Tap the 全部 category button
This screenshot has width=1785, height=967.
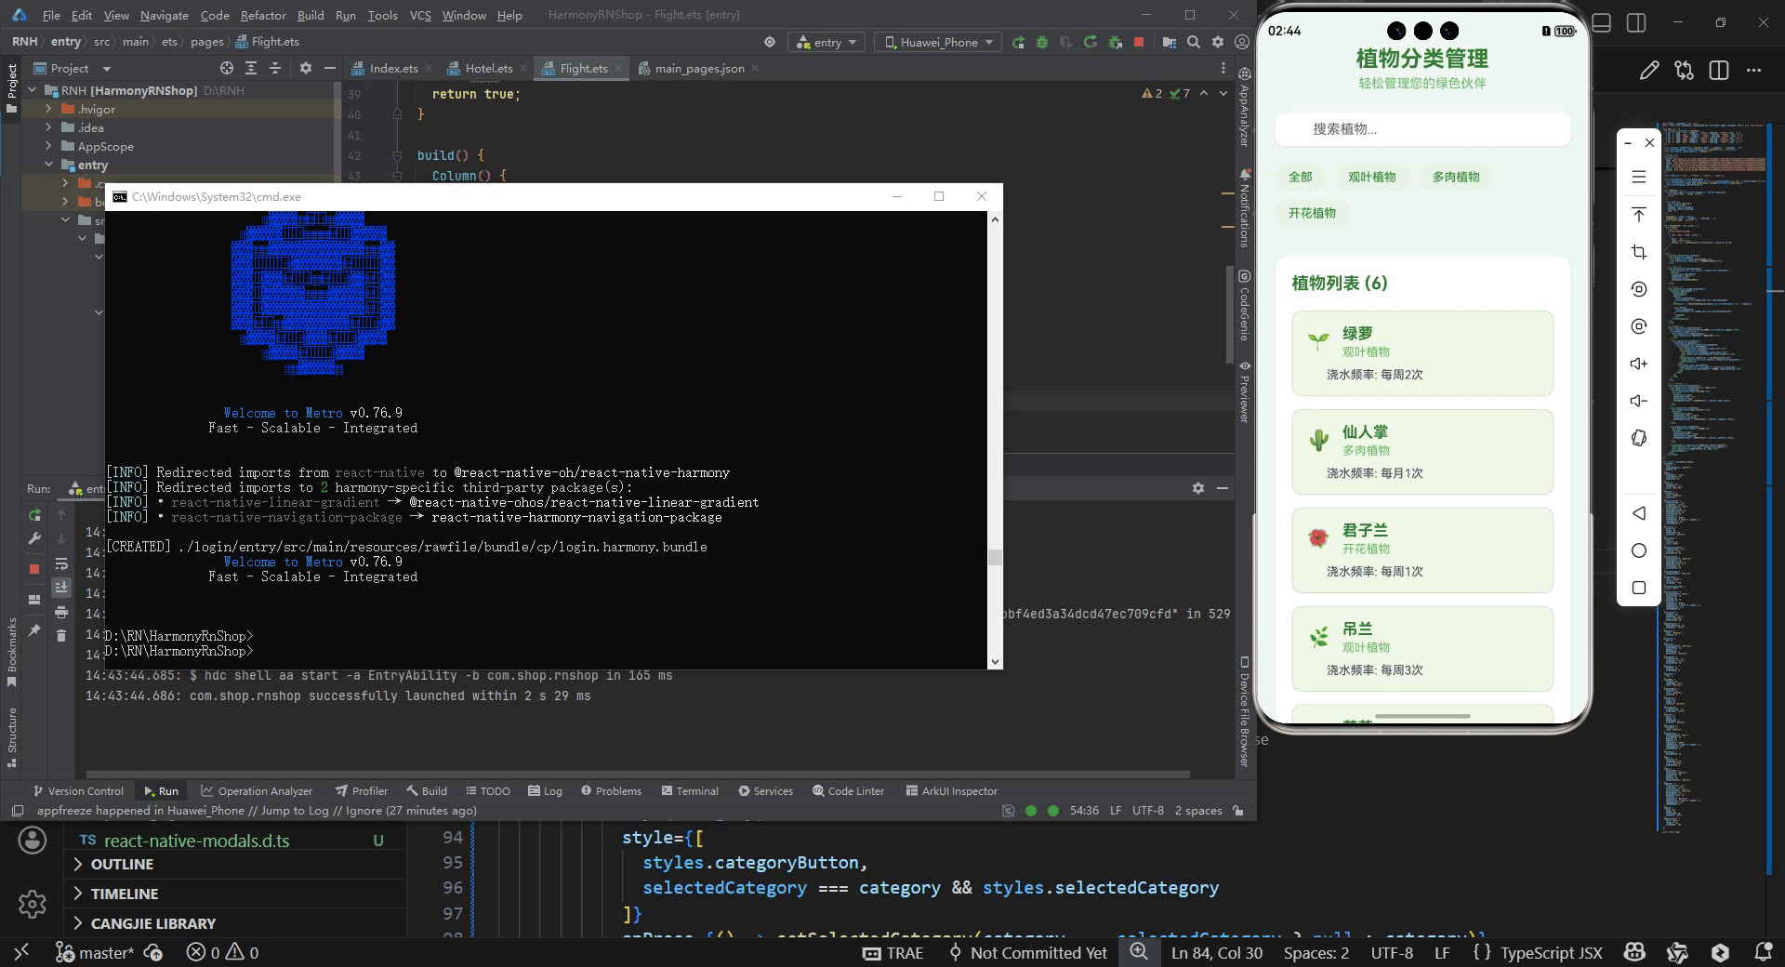(1300, 177)
